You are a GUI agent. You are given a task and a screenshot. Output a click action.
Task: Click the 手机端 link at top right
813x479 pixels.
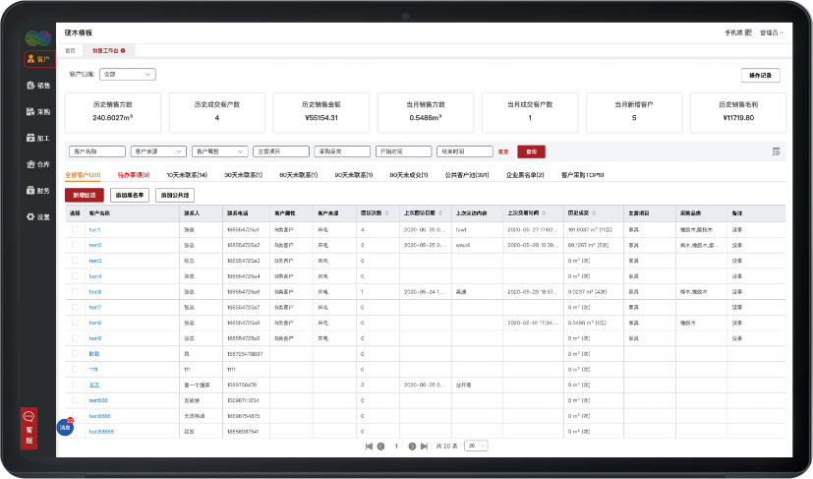click(738, 32)
